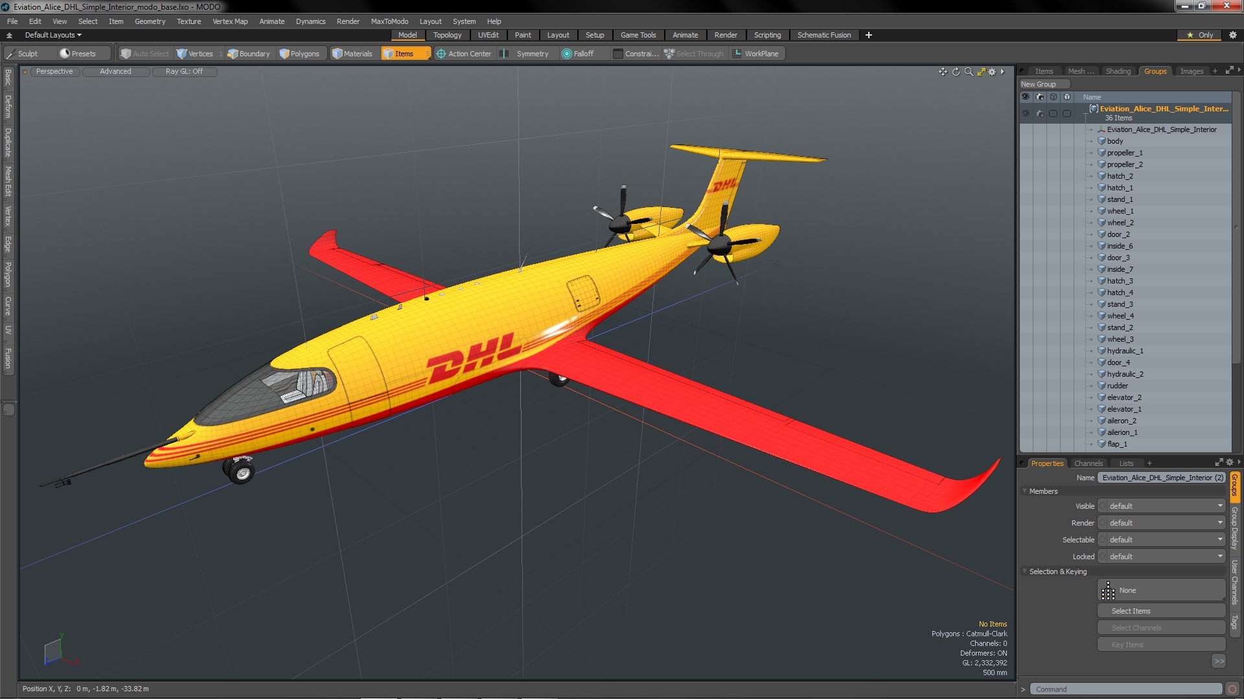This screenshot has height=699, width=1244.
Task: Open the viewport settings gear
Action: (992, 72)
